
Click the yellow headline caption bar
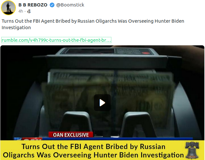[x=102, y=150]
